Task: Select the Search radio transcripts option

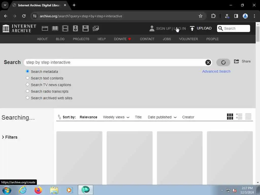Action: (x=27, y=91)
